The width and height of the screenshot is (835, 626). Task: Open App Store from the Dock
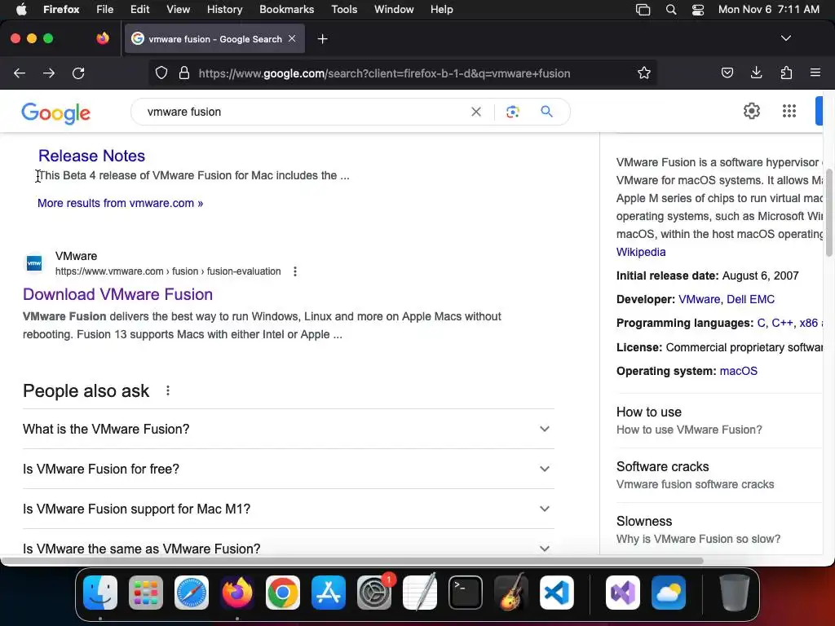(329, 593)
